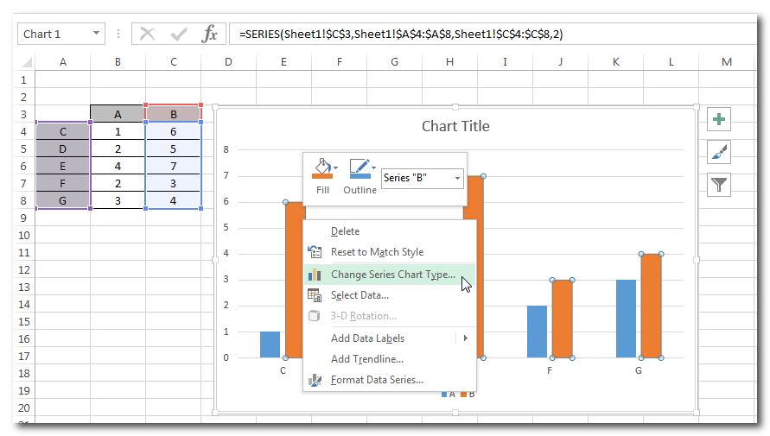770x436 pixels.
Task: Choose Change Series Chart Type menu item
Action: click(392, 275)
